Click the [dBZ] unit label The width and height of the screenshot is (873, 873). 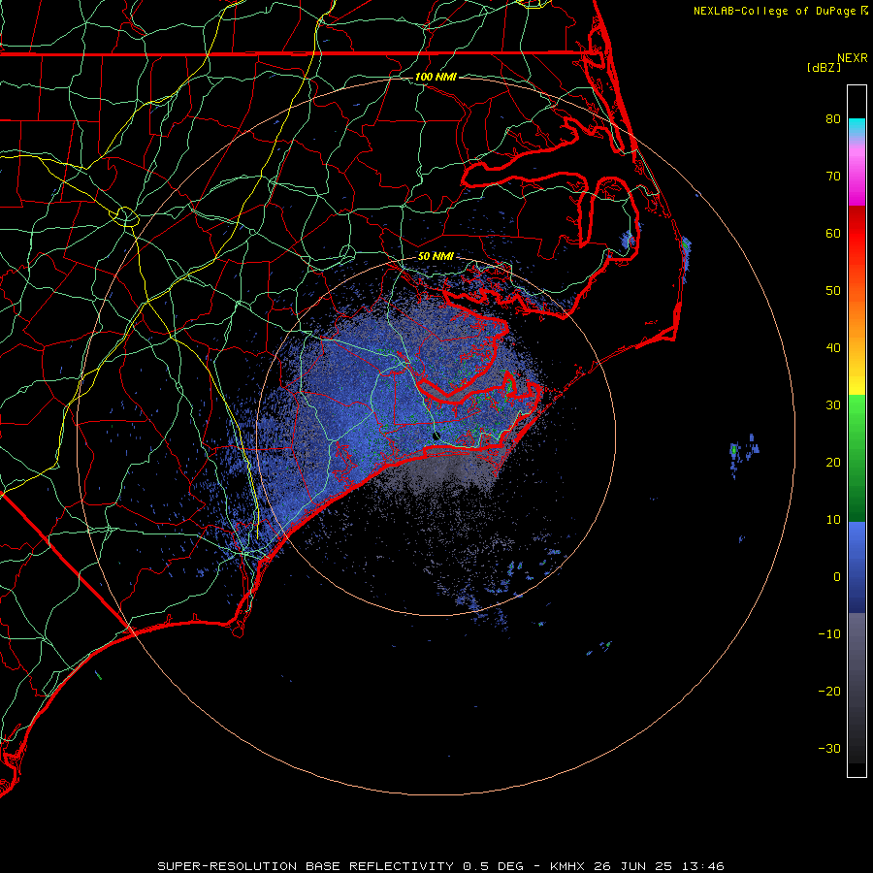pos(824,68)
